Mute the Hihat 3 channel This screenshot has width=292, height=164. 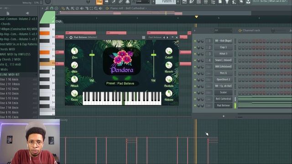195,54
